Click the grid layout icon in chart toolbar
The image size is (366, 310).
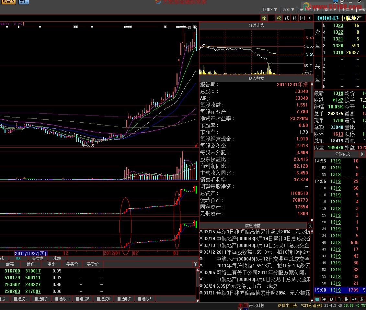[x=272, y=18]
